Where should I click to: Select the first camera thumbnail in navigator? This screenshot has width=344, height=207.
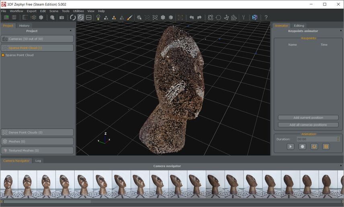pyautogui.click(x=9, y=184)
